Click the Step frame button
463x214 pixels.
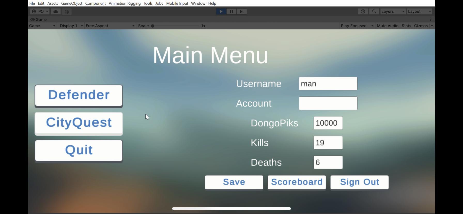click(242, 11)
